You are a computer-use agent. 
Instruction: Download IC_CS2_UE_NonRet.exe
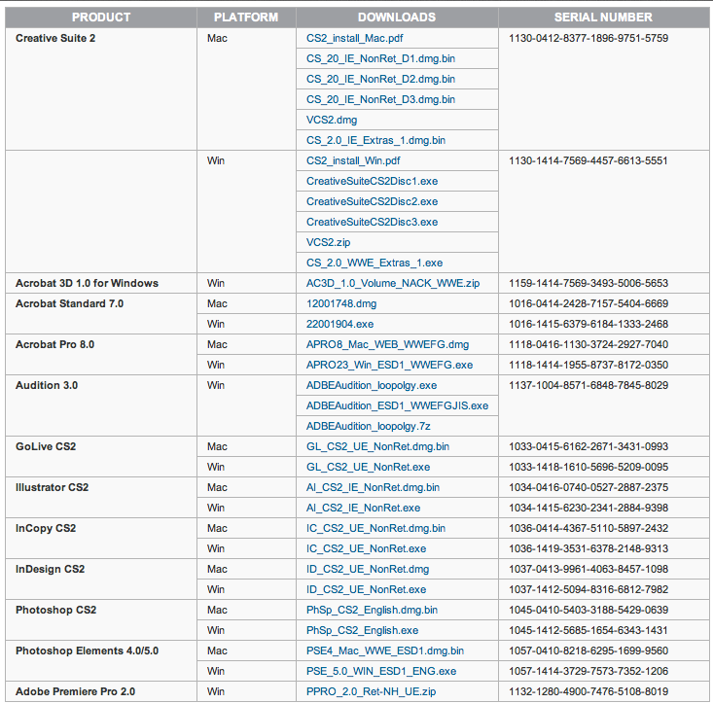coord(366,549)
